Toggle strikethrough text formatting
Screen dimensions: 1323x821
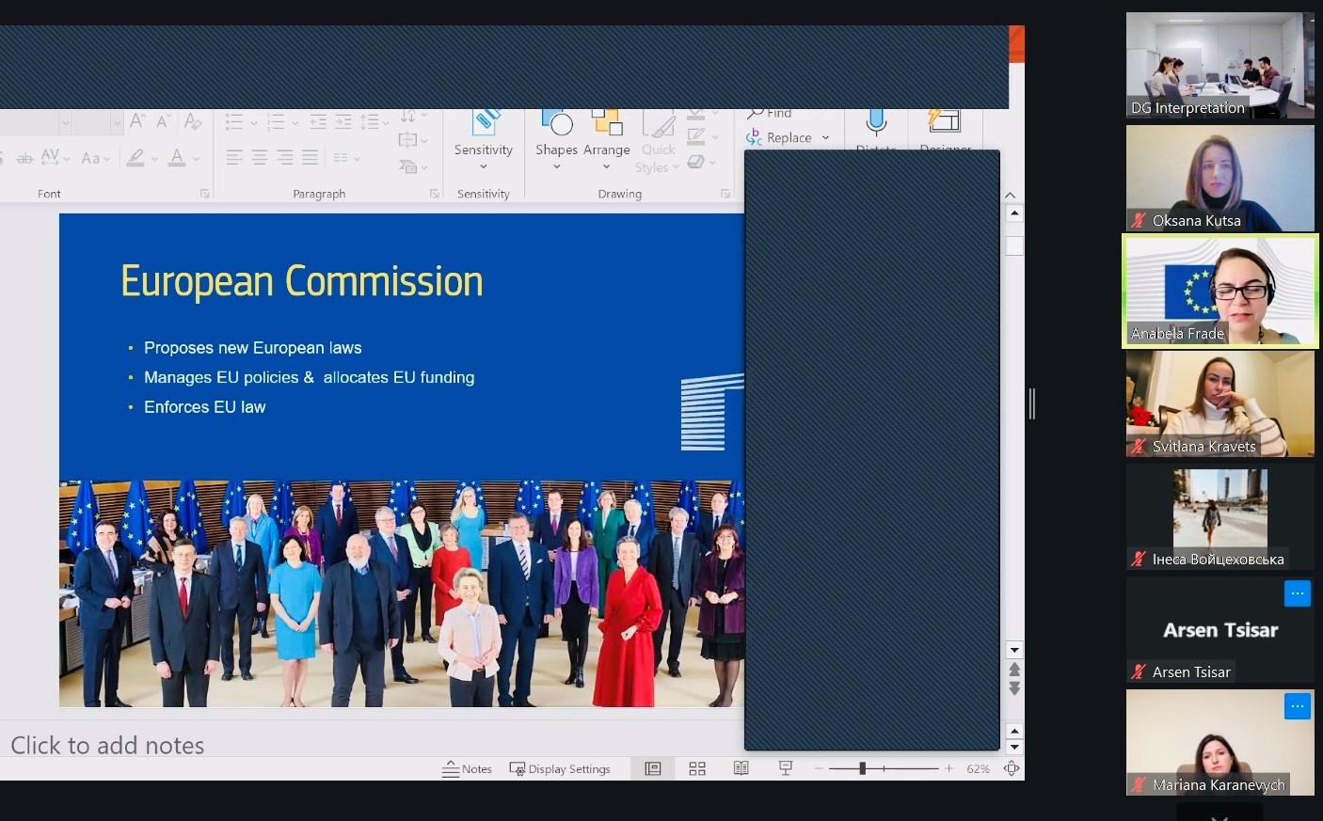(24, 158)
